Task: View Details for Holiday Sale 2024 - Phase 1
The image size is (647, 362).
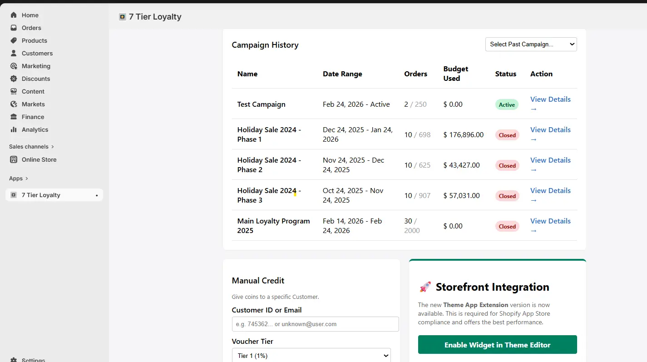Action: 550,134
